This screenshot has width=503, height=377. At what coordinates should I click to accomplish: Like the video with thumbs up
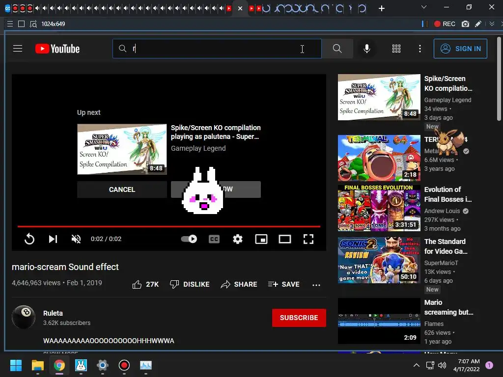pyautogui.click(x=145, y=284)
